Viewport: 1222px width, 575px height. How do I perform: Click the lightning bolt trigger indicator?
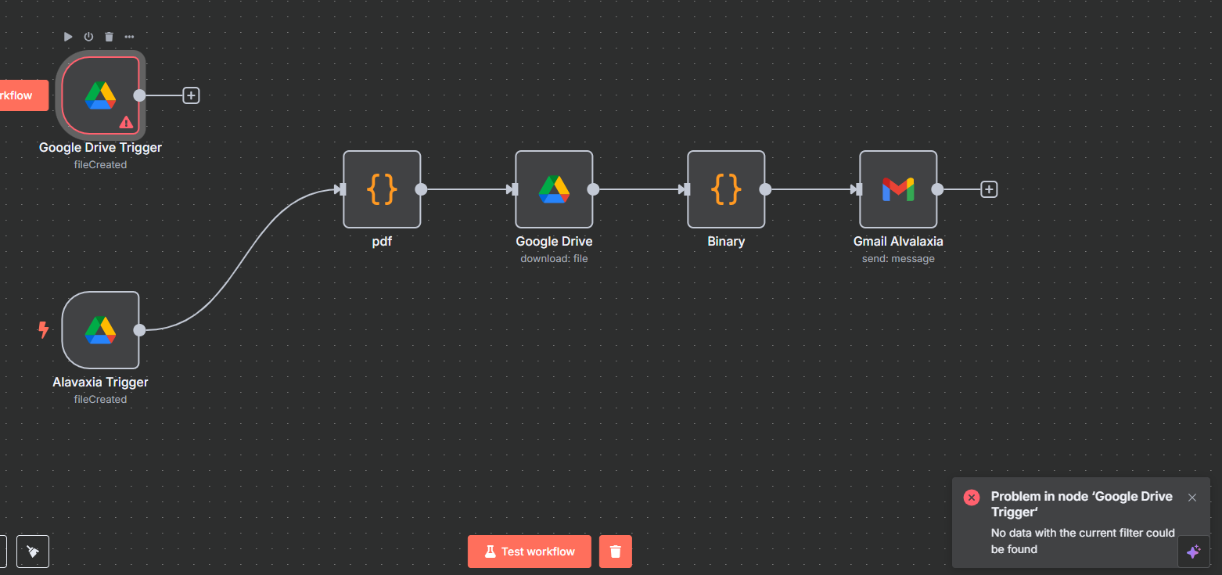pyautogui.click(x=44, y=330)
